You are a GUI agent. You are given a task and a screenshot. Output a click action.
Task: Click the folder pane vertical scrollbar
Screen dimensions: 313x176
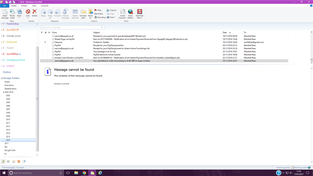coord(37,99)
